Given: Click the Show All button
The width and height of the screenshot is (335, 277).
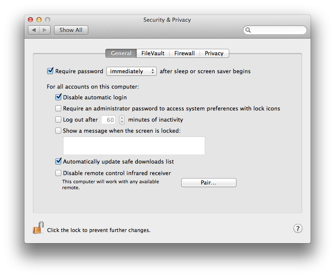Looking at the screenshot, I should 71,30.
